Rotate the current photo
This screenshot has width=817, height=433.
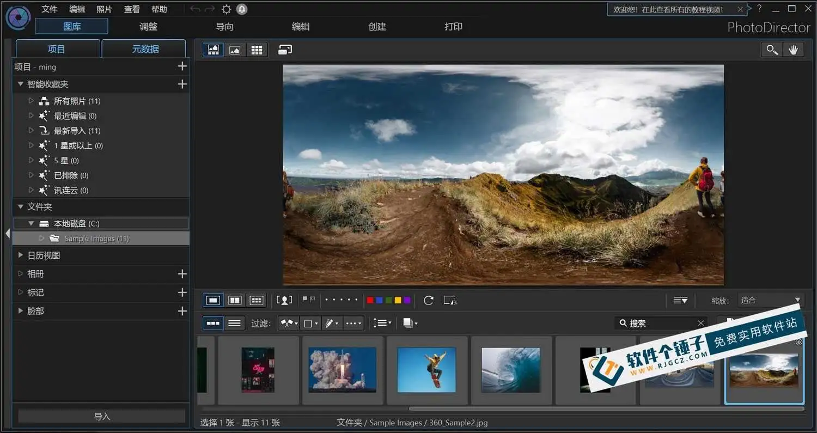(429, 300)
